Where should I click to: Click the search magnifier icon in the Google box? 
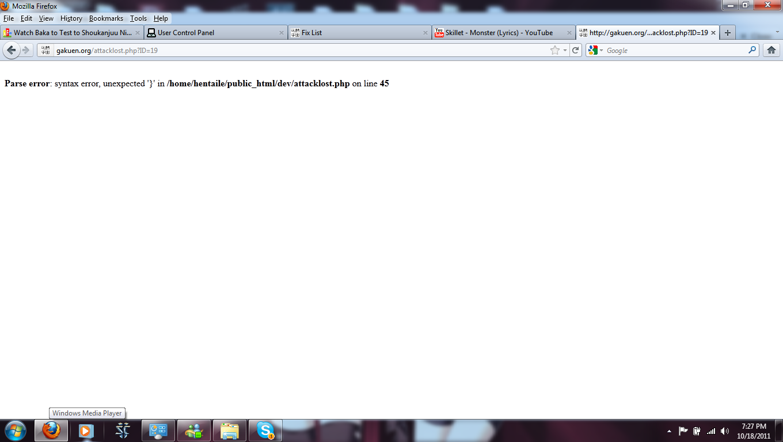click(x=752, y=50)
